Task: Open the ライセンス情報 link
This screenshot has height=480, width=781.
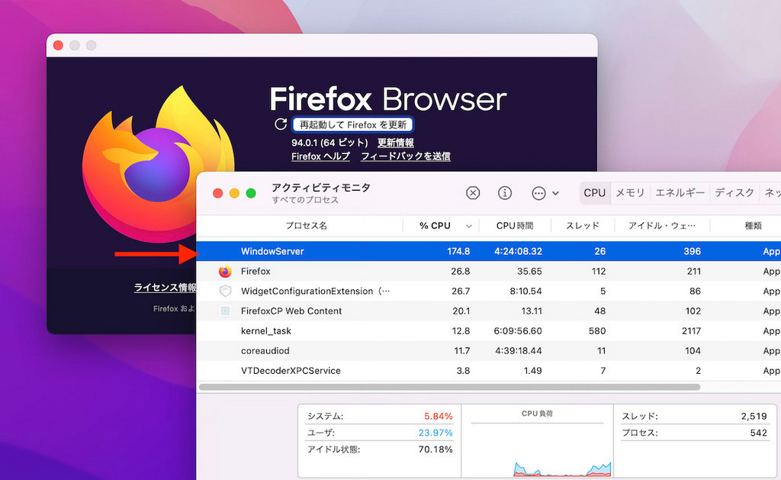Action: (x=166, y=288)
